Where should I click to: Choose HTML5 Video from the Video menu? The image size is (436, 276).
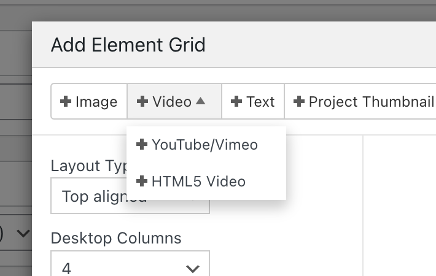[x=198, y=181]
